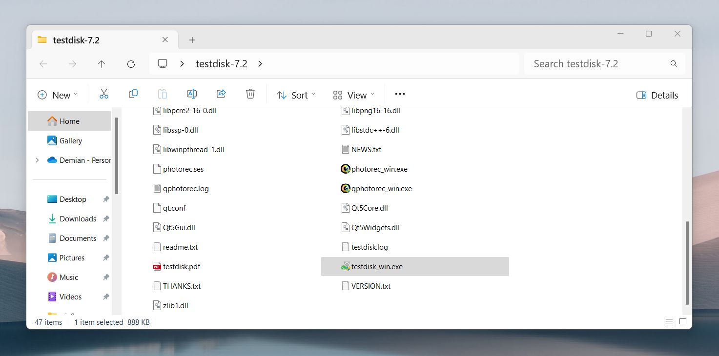Screen dimensions: 719x356
Task: Open Home in the navigation pane
Action: [69, 121]
